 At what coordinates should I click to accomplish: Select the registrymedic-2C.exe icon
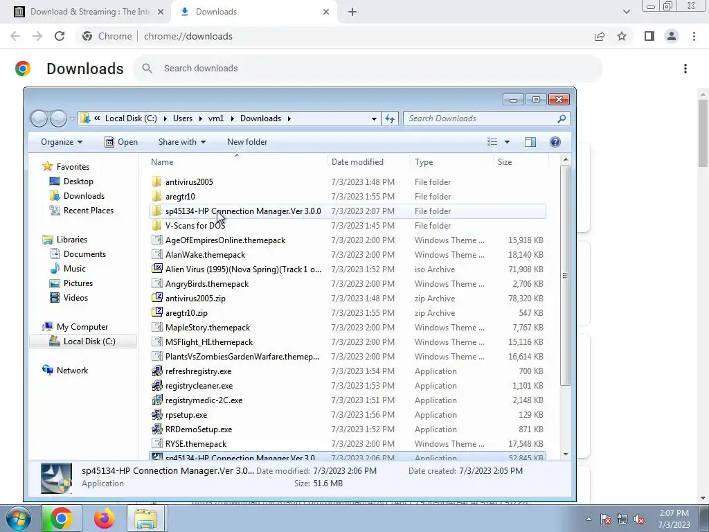point(157,400)
